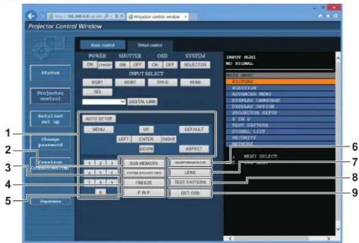Click the OSD panel scroll down arrow
This screenshot has width=359, height=243.
pos(338,229)
